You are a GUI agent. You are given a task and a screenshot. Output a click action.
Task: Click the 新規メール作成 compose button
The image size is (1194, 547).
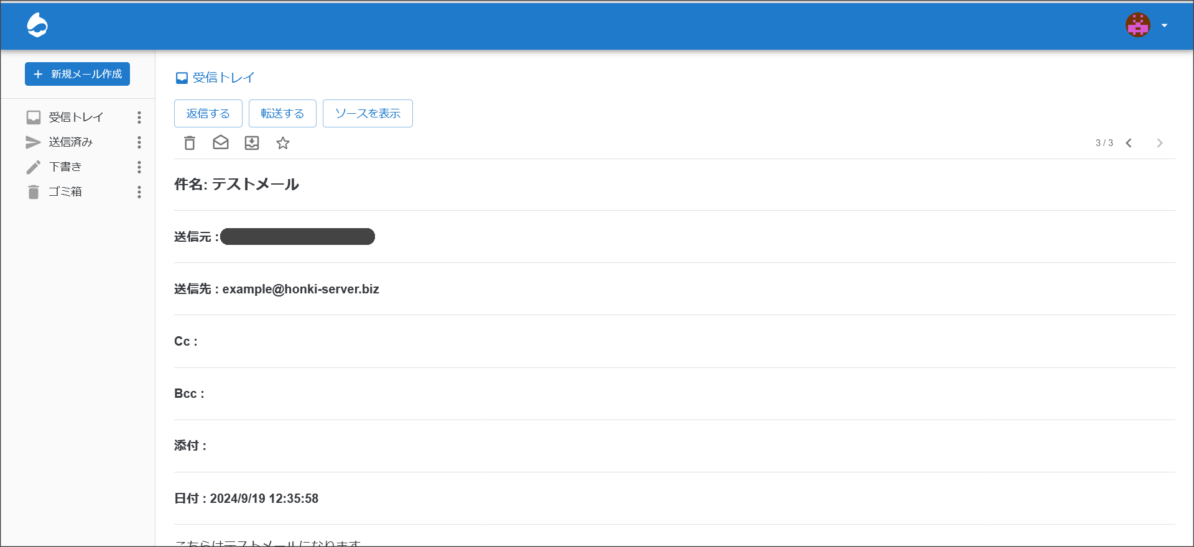(x=77, y=74)
